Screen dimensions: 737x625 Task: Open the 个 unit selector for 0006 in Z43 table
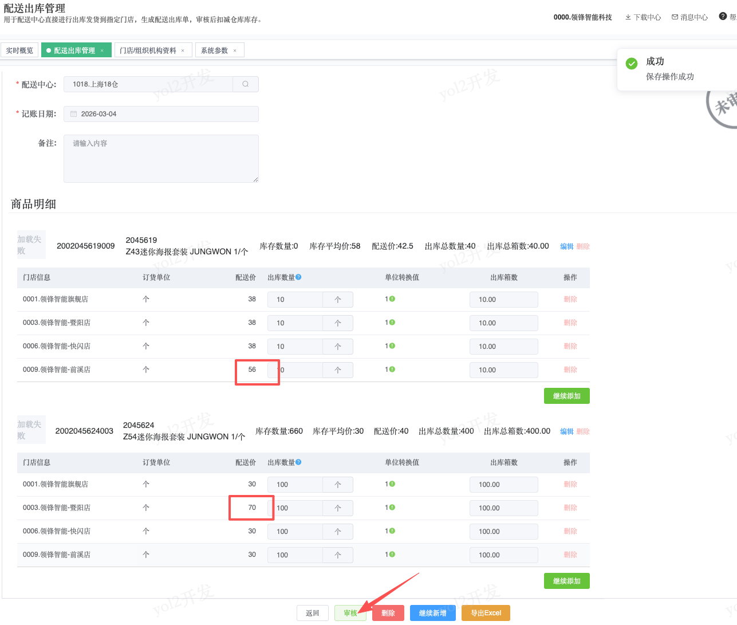pos(338,347)
